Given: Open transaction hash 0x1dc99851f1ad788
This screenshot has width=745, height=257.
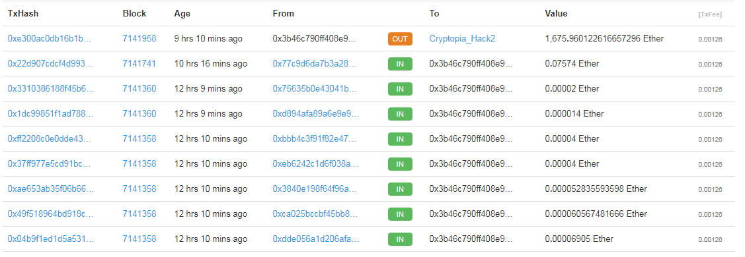Looking at the screenshot, I should click(x=50, y=114).
